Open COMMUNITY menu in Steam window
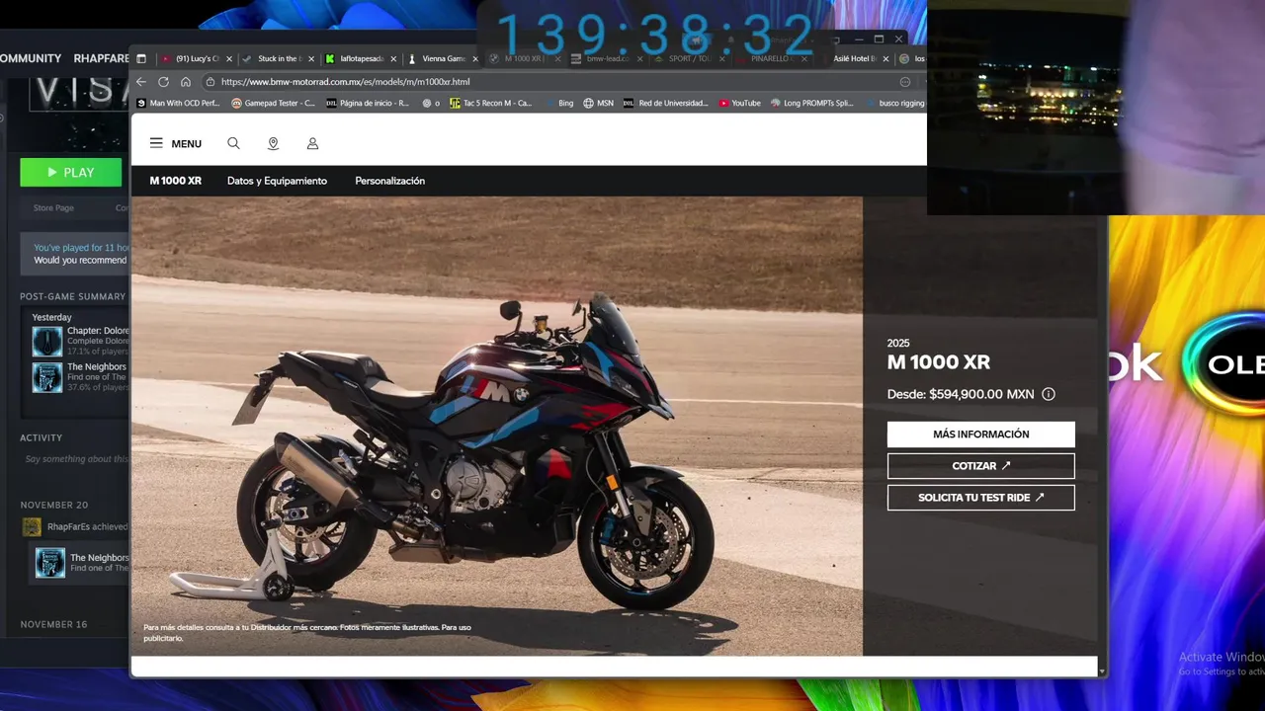The width and height of the screenshot is (1265, 711). pyautogui.click(x=31, y=58)
